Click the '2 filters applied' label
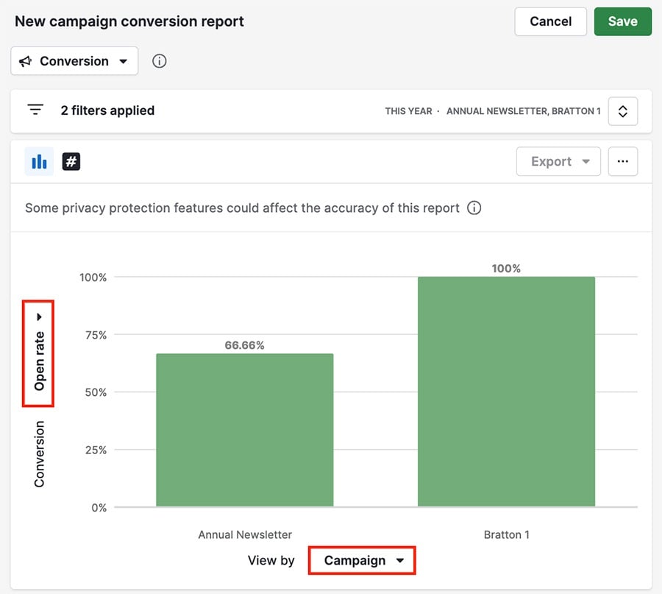 click(107, 110)
